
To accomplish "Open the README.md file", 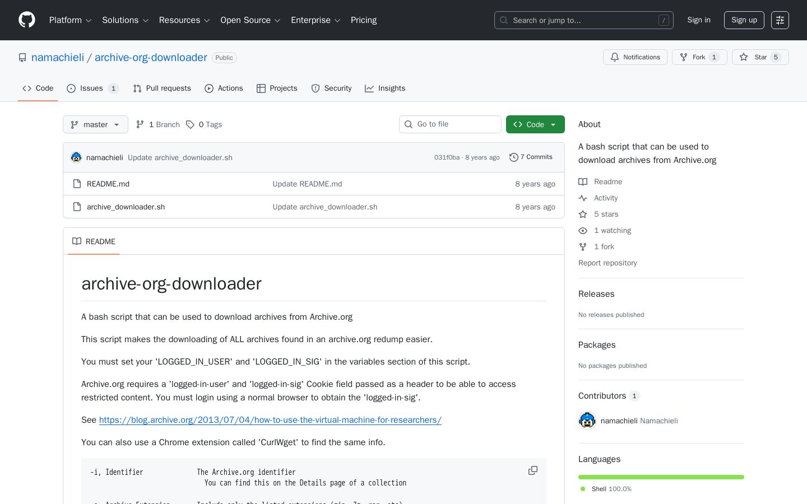I will [x=108, y=184].
